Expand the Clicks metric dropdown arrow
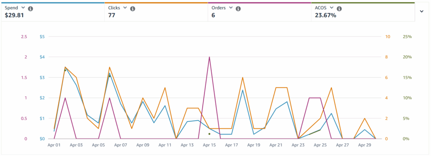431x156 pixels. click(125, 8)
